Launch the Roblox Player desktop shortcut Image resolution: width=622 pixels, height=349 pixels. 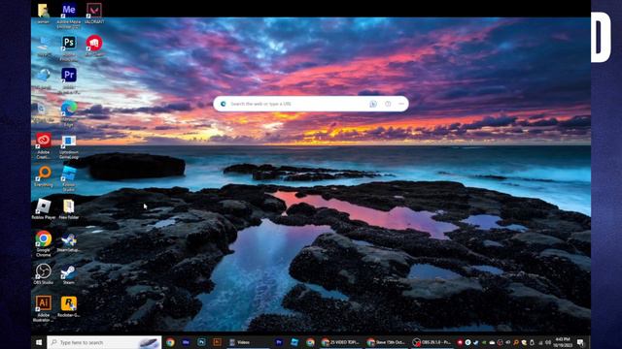(43, 209)
